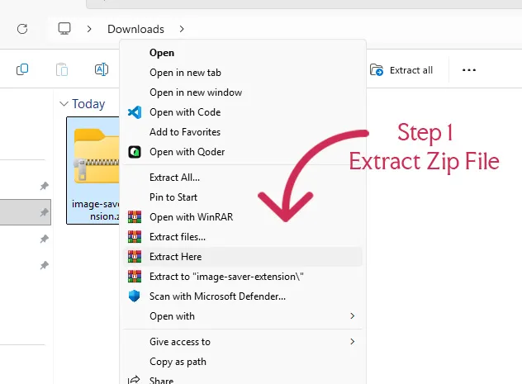Select Copy as path
Viewport: 522px width, 384px height.
tap(243, 362)
